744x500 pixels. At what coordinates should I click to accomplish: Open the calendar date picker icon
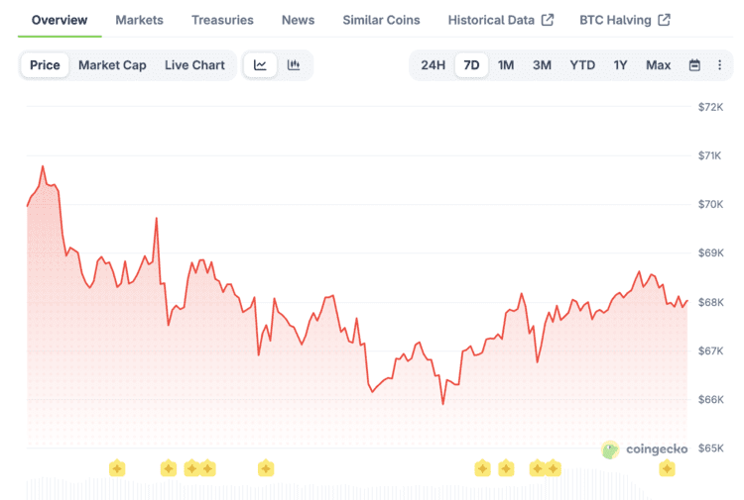point(694,65)
